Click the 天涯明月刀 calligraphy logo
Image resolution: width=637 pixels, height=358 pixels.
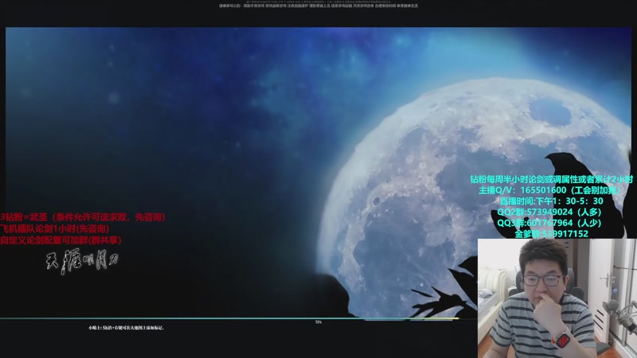pos(82,262)
